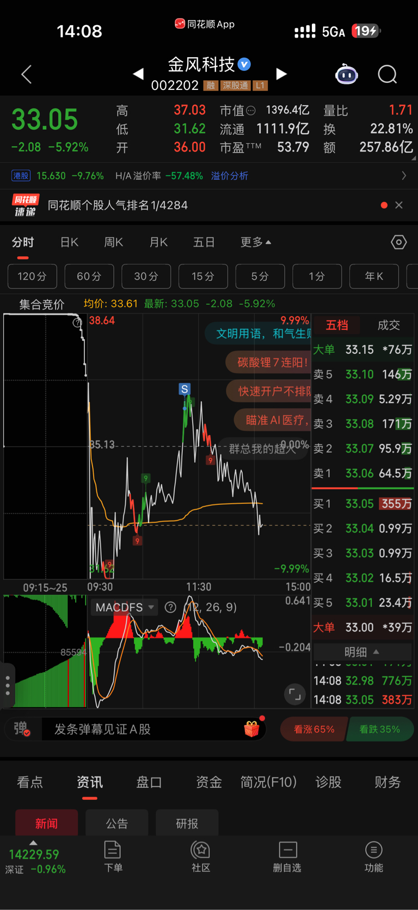Select 15分 period button

tap(203, 276)
